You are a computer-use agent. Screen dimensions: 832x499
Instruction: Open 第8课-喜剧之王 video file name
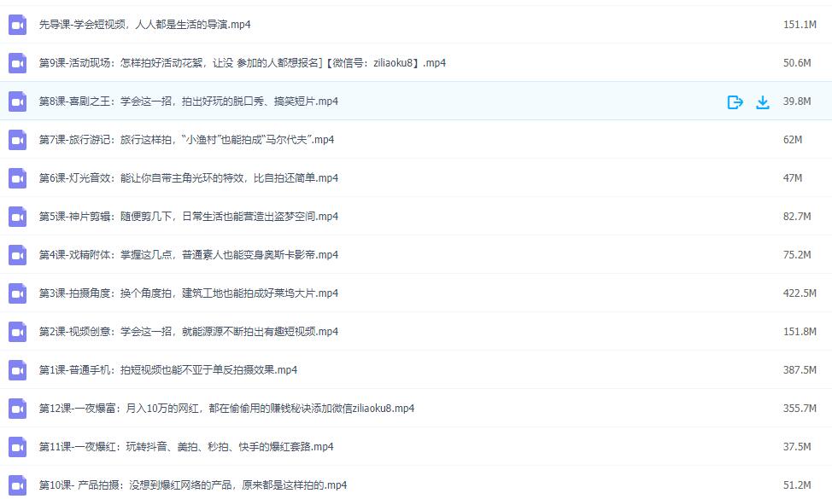pos(189,102)
